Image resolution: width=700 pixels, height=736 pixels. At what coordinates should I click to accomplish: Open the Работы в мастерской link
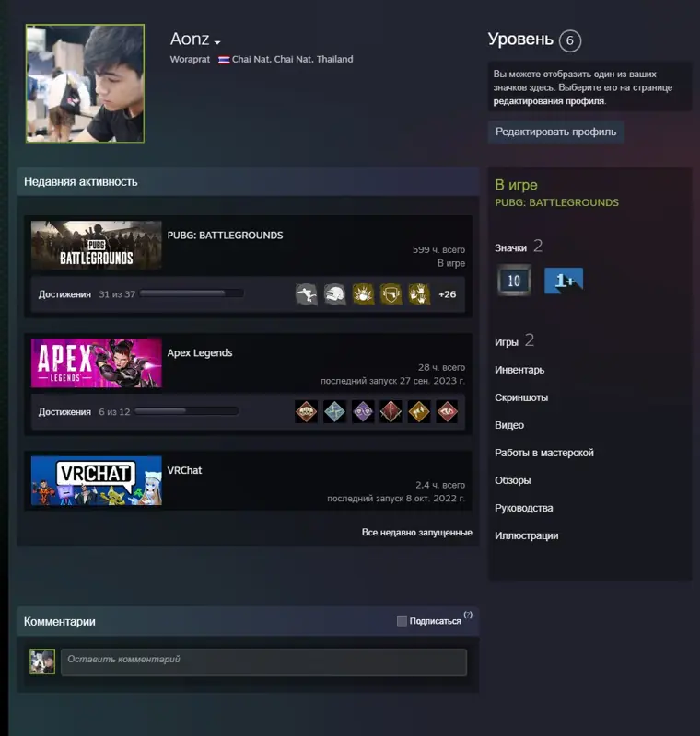tap(544, 453)
